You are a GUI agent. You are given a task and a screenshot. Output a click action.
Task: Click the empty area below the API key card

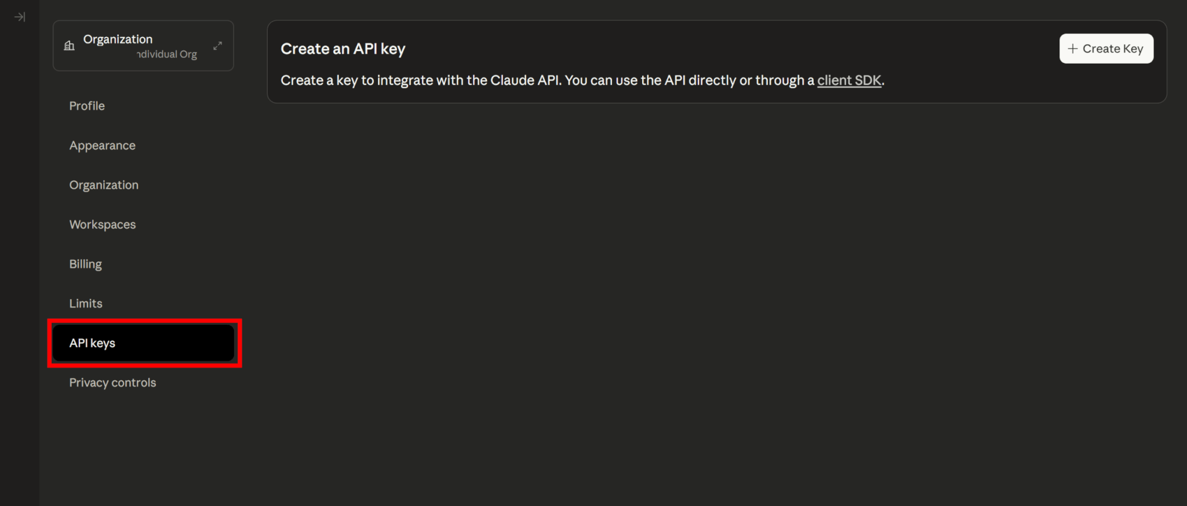tap(716, 289)
